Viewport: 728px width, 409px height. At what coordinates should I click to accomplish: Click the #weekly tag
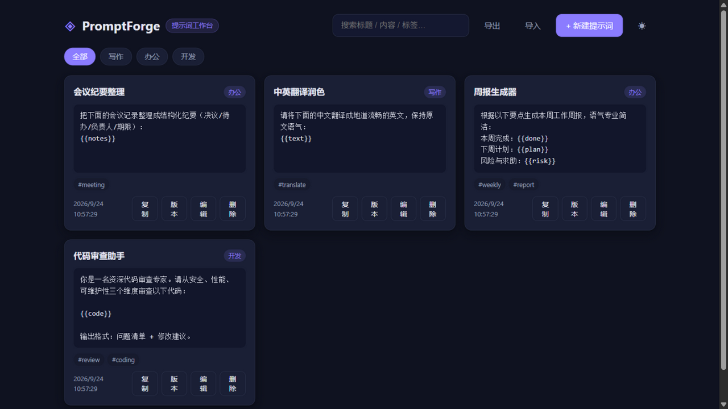(490, 185)
